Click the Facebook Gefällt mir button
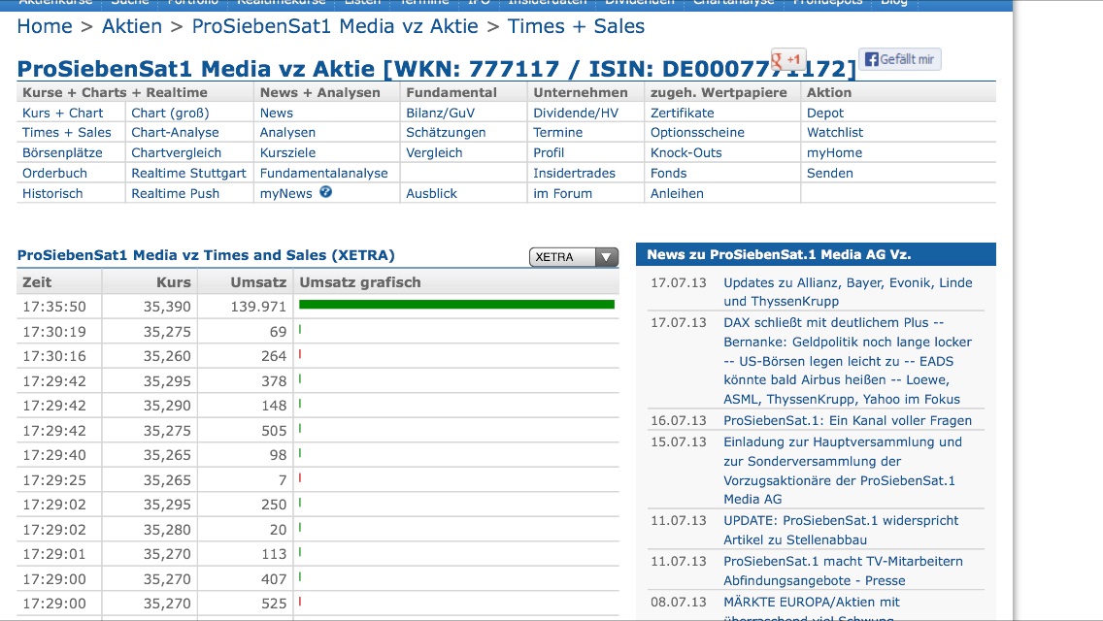 [x=899, y=59]
